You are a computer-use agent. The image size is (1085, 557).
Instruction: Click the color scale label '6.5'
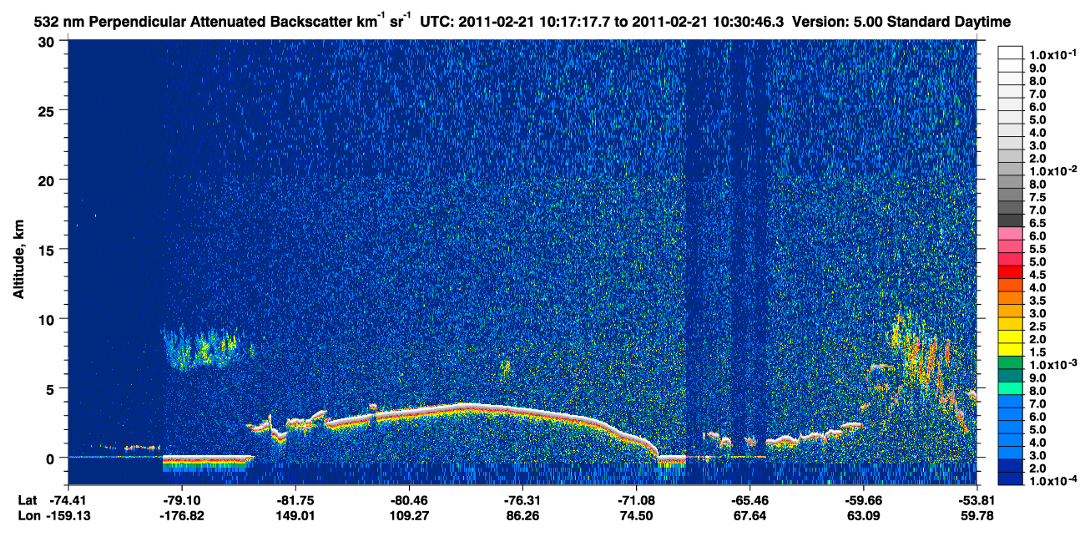coord(1037,223)
